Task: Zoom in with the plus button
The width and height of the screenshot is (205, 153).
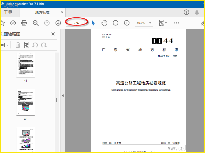Action: point(127,23)
